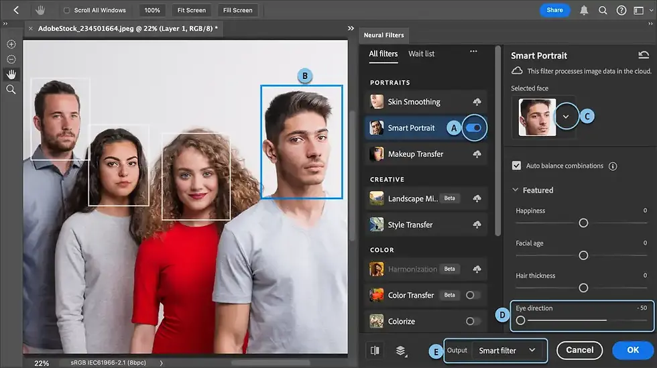Screen dimensions: 657x368
Task: Open the notifications bell icon
Action: point(584,10)
